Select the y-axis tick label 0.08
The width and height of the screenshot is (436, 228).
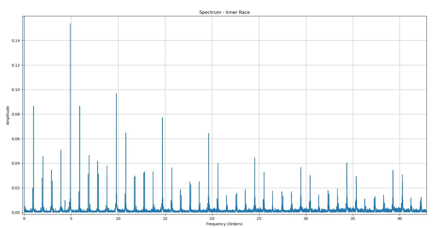[15, 114]
